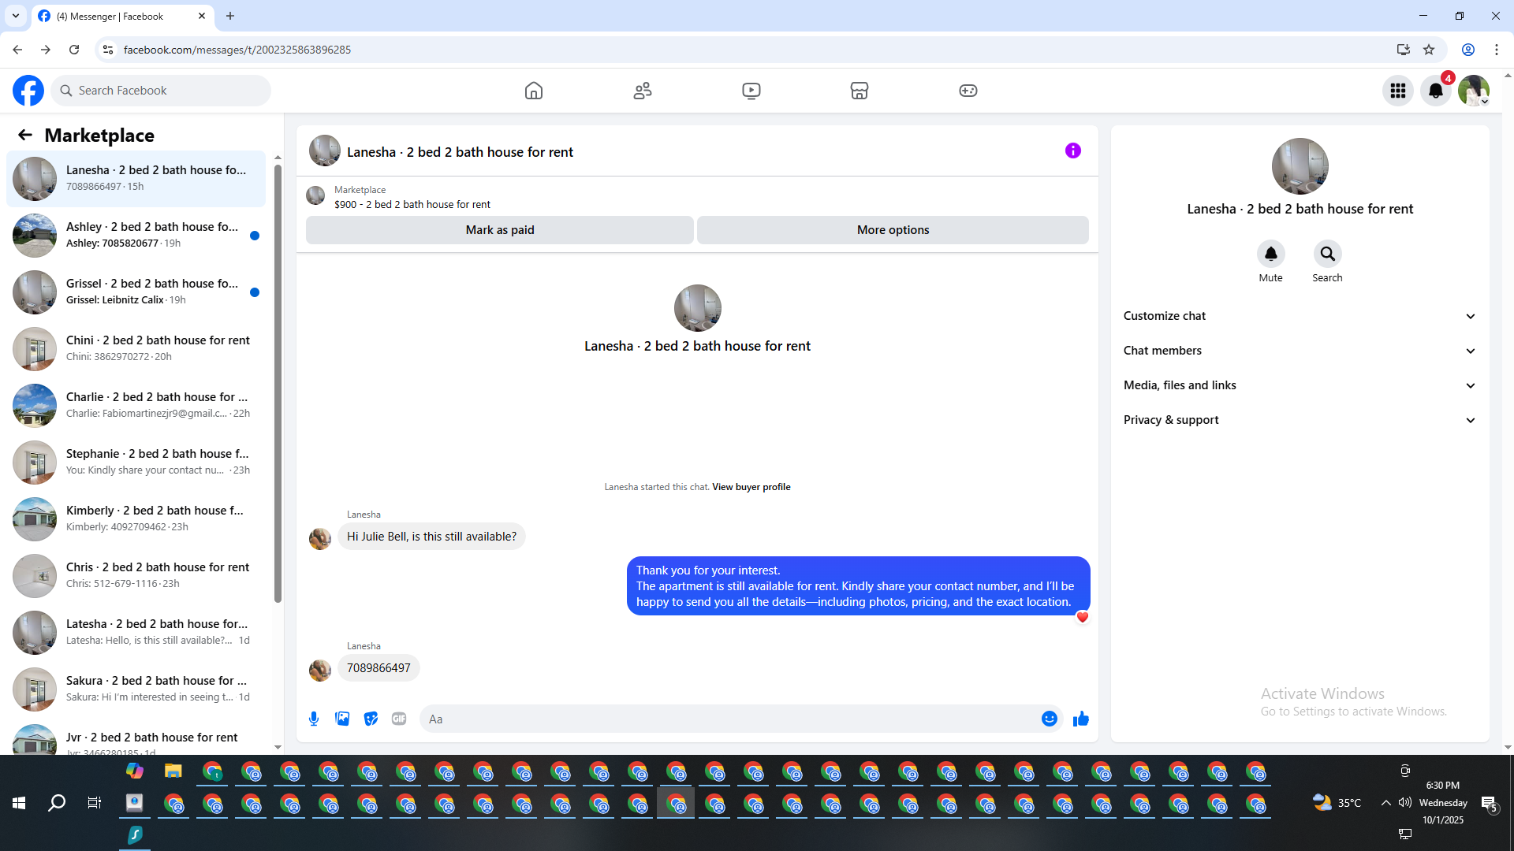Click More options button
Image resolution: width=1514 pixels, height=851 pixels.
click(x=893, y=230)
